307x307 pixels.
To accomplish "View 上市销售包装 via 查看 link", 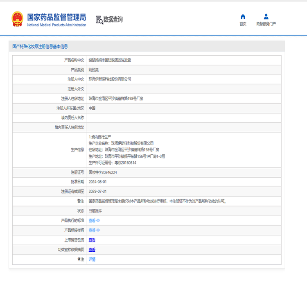I will pos(92,240).
